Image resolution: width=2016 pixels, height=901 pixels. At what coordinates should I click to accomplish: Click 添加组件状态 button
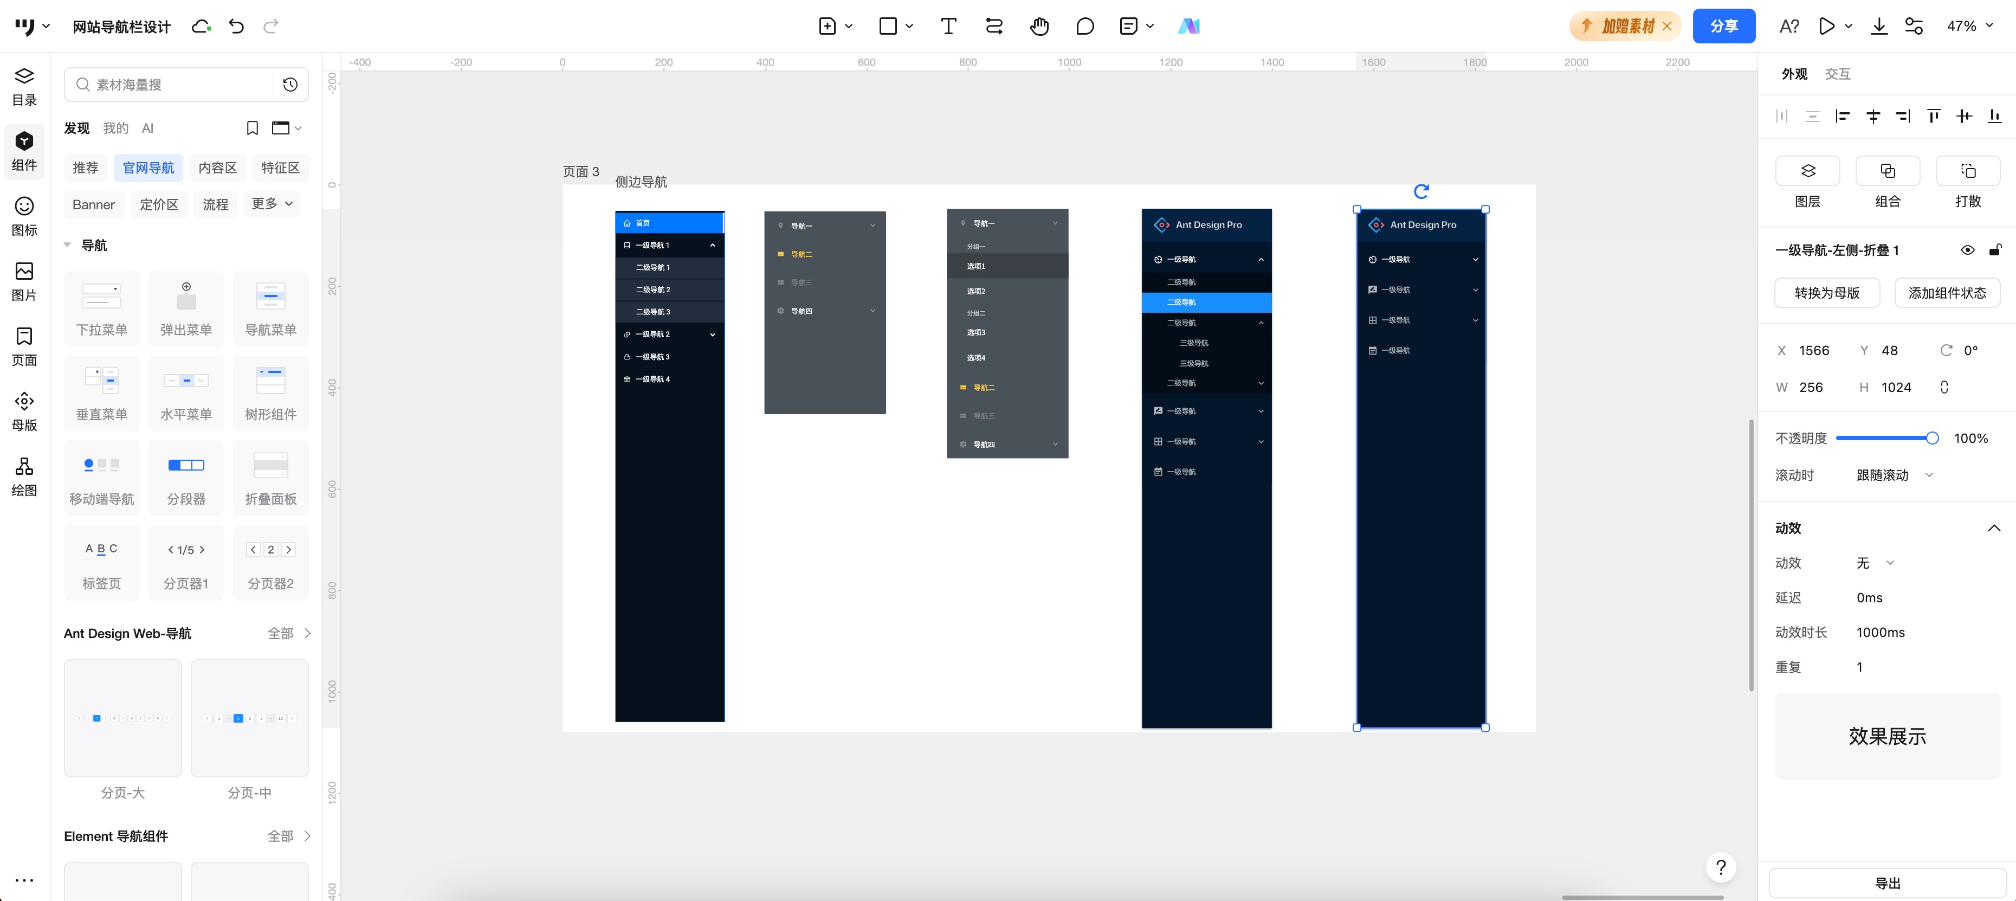click(1946, 293)
